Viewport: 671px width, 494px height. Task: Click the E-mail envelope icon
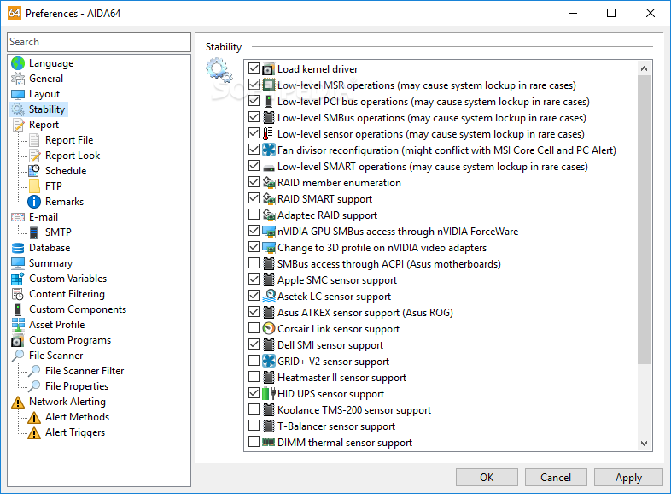coord(18,217)
